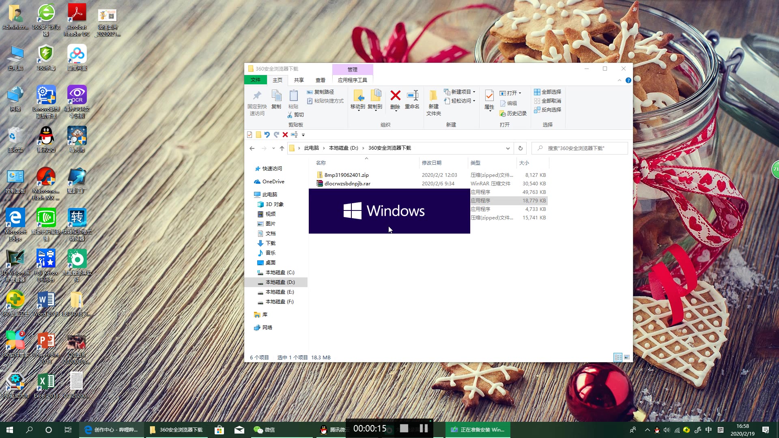This screenshot has width=779, height=438.
Task: Click the Cut scissors button
Action: pyautogui.click(x=295, y=115)
